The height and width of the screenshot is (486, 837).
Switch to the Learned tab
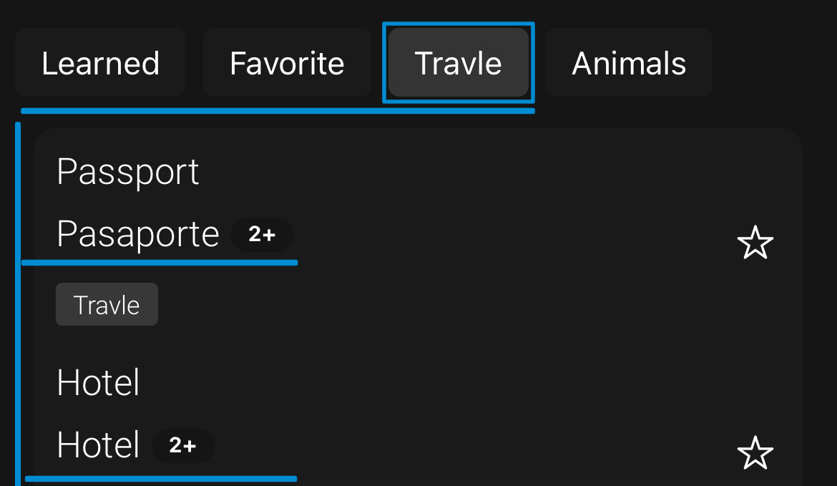[x=100, y=62]
